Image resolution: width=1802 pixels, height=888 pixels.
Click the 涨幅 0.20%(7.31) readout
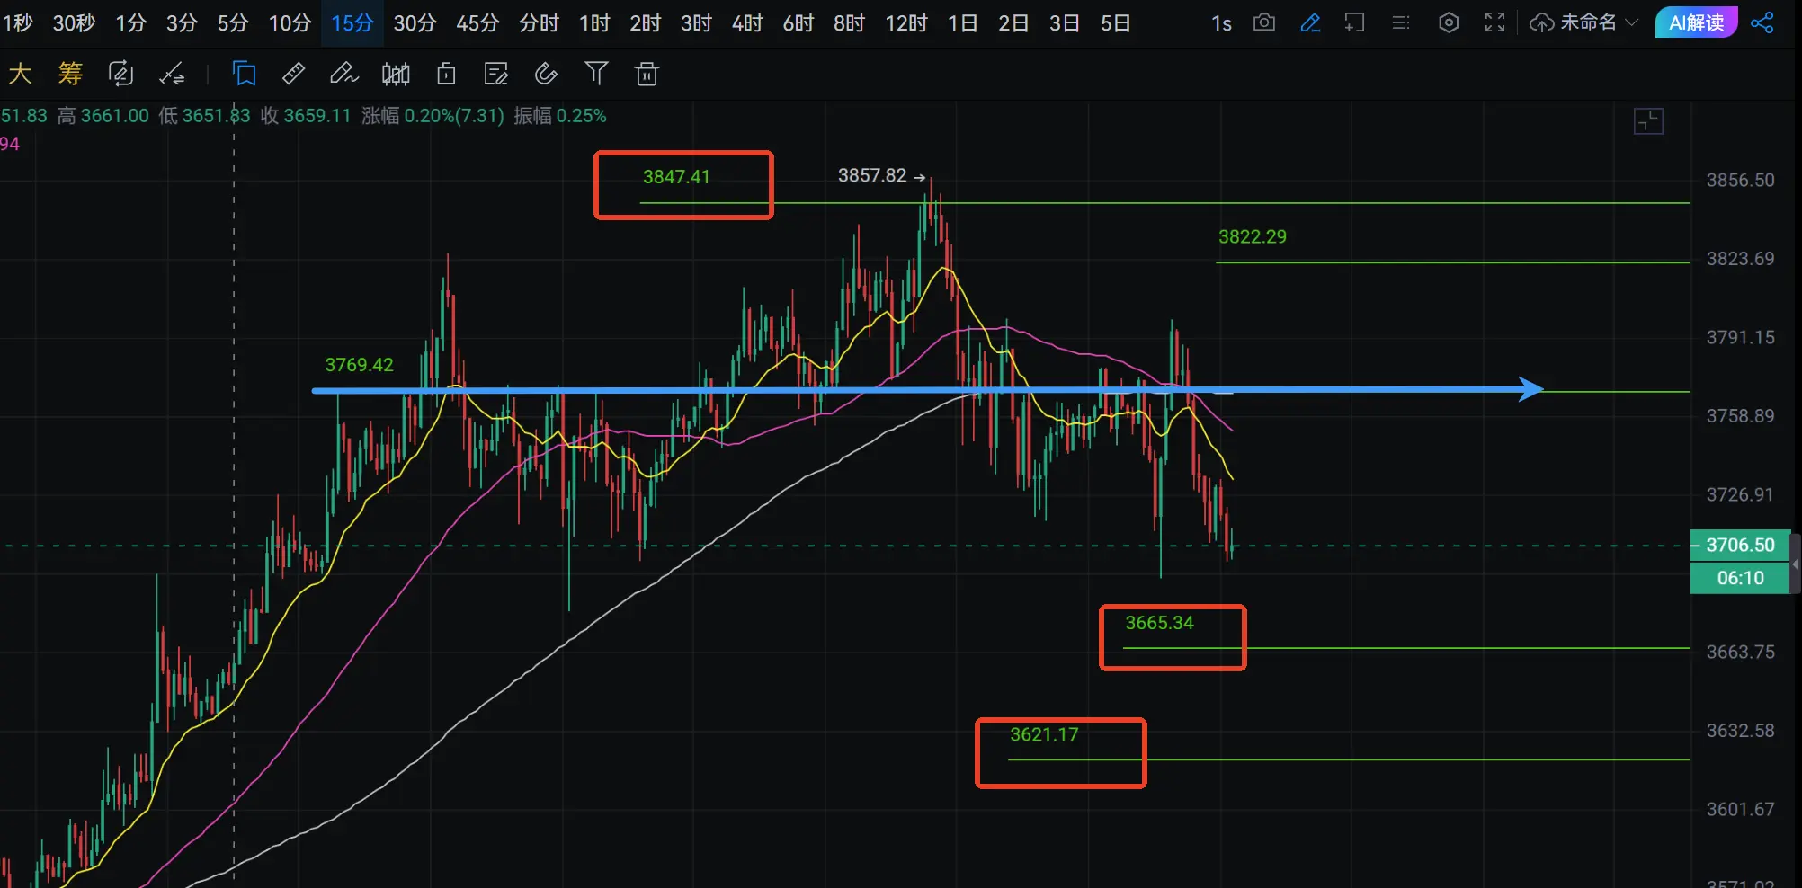tap(433, 116)
